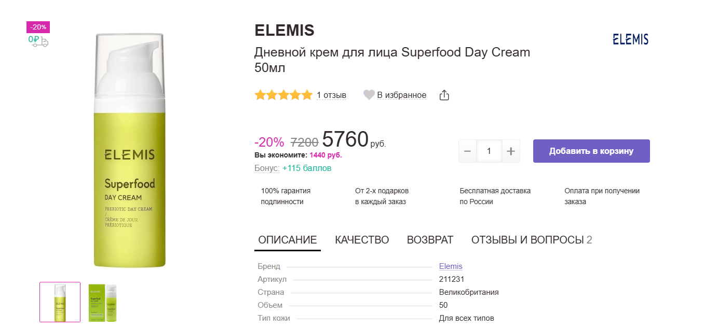Select the second thumbnail with box packaging
The height and width of the screenshot is (329, 704).
tap(102, 302)
